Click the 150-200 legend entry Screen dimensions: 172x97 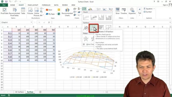pos(95,77)
